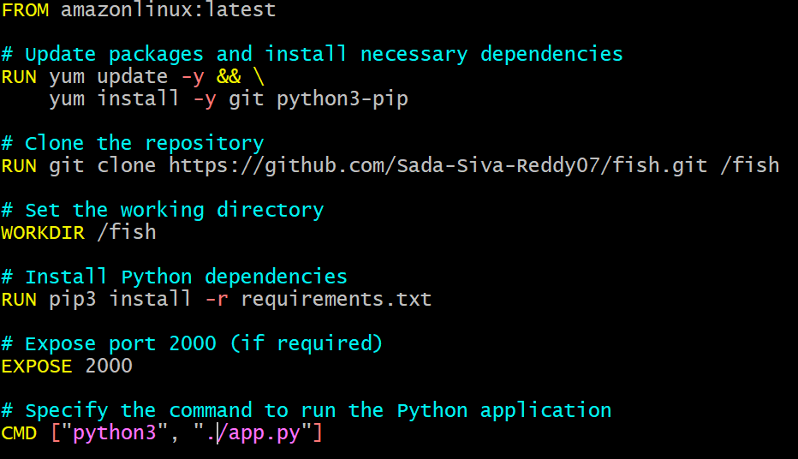Click the comment 'Install Python dependencies'
Image resolution: width=798 pixels, height=459 pixels.
pyautogui.click(x=174, y=277)
